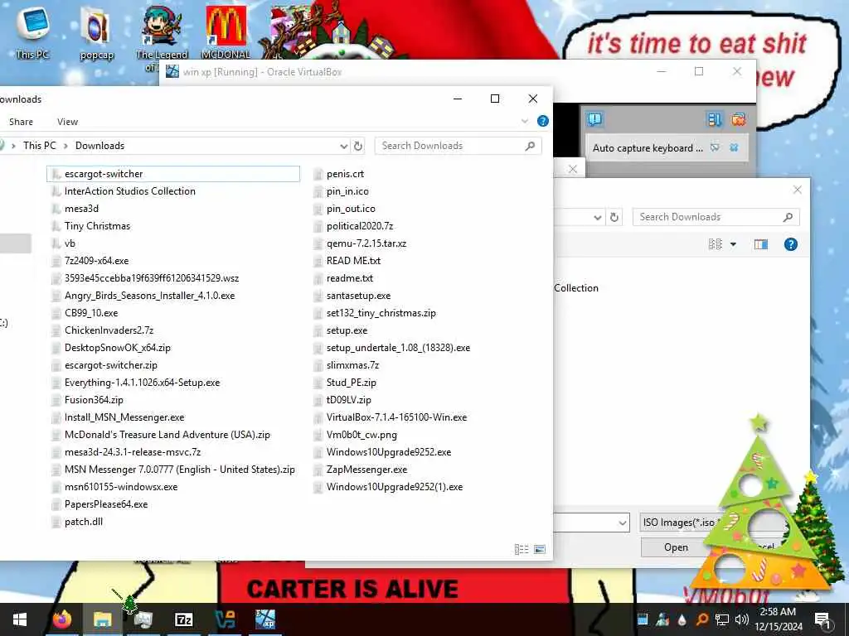
Task: Click the help icon in the Open dialog
Action: [x=790, y=244]
